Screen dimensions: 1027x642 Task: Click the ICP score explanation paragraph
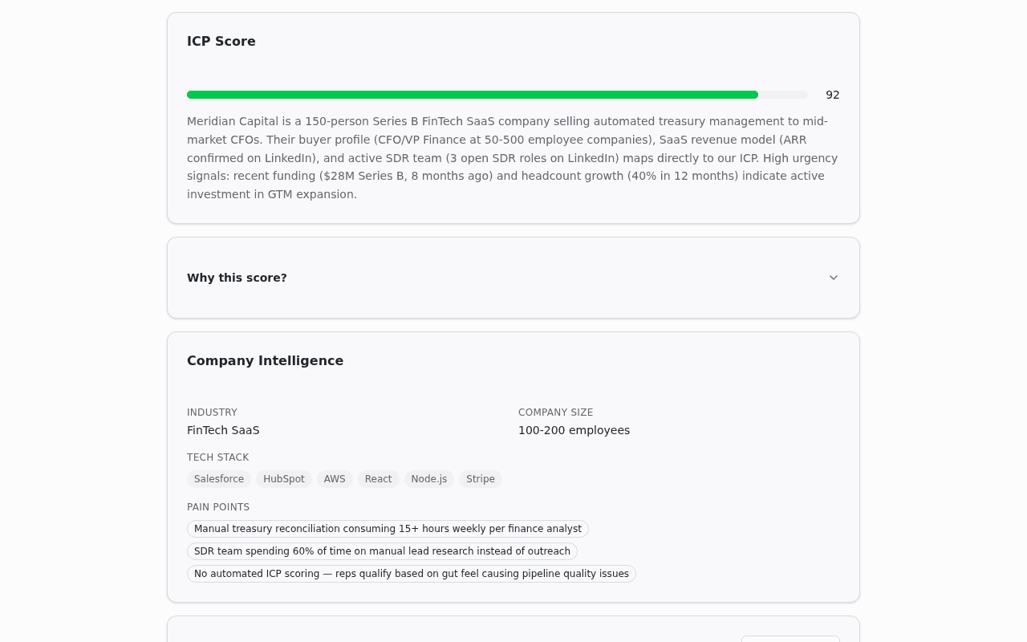[512, 157]
